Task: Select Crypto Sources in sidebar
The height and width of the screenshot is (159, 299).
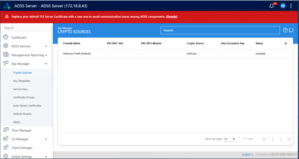Action: pyautogui.click(x=22, y=73)
